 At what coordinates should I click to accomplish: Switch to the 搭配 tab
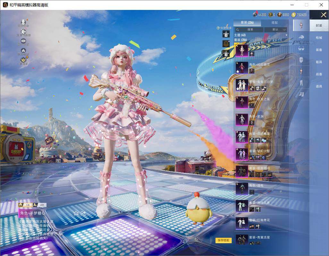(274, 23)
